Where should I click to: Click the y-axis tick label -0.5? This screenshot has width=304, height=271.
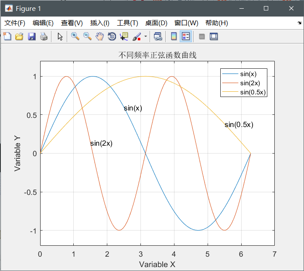tap(31, 193)
